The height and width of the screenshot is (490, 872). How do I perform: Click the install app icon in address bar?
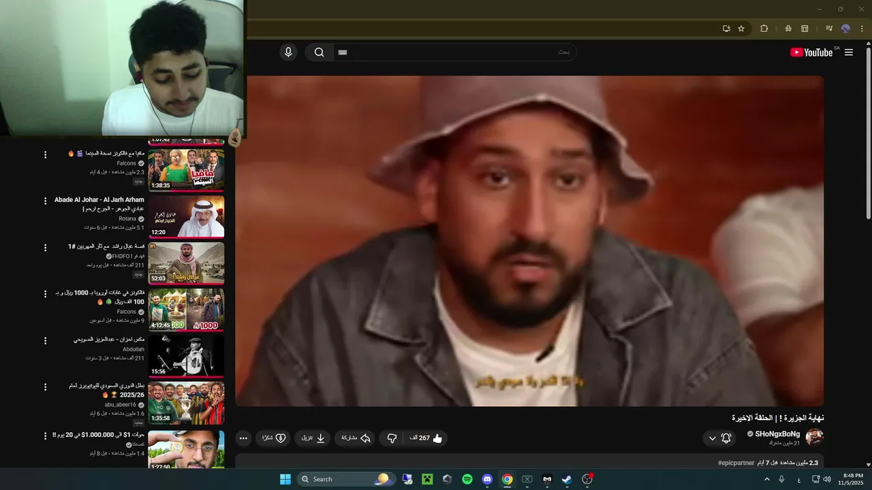[726, 29]
